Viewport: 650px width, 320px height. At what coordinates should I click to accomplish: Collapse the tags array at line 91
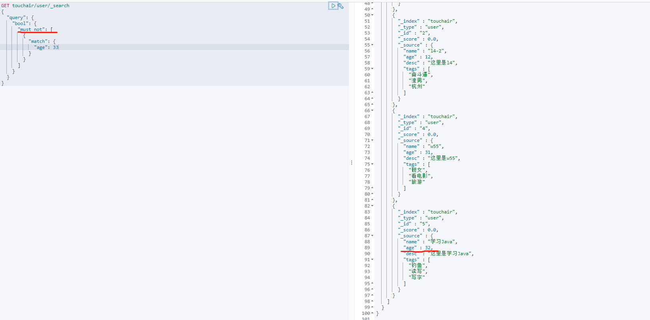(x=372, y=260)
